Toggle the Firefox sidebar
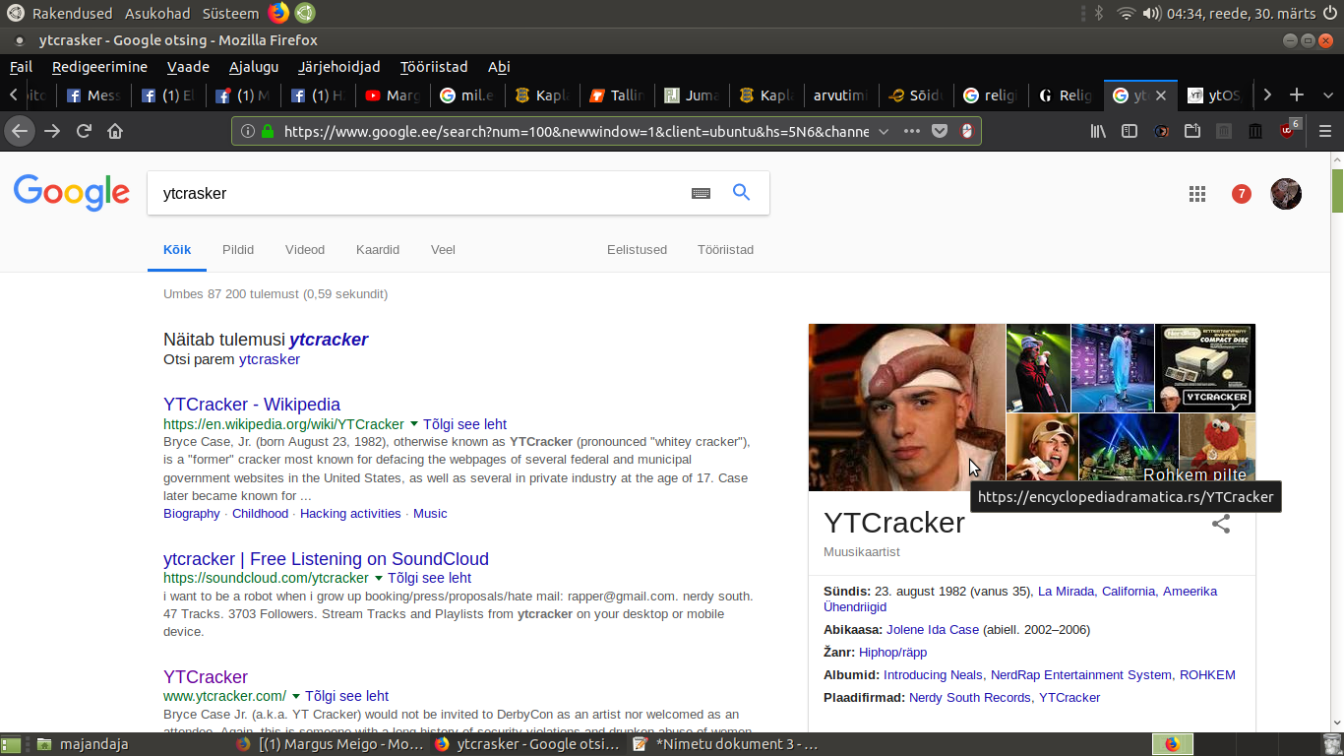 1130,131
